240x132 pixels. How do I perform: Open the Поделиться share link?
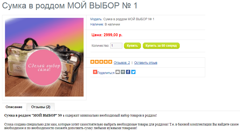point(106,73)
